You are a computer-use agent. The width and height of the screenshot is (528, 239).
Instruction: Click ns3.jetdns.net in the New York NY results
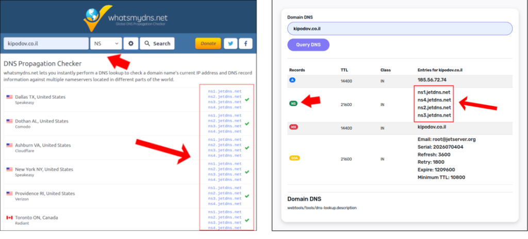[225, 175]
